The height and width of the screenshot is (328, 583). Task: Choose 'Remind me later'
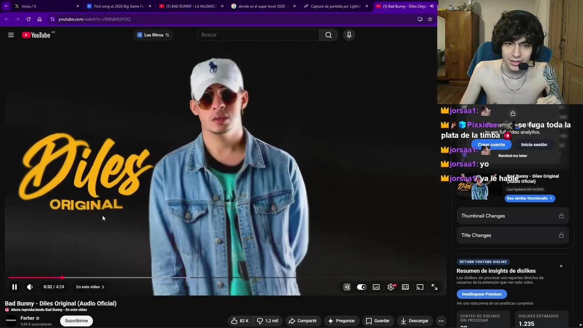(512, 156)
